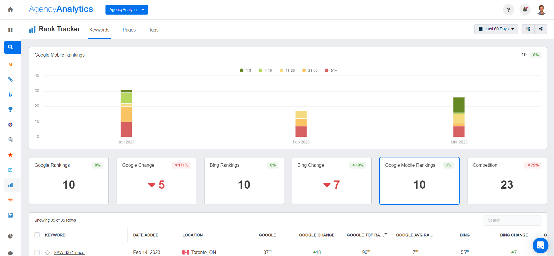Click the Mar 2023 stacked bar
This screenshot has height=256, width=554.
(x=459, y=117)
